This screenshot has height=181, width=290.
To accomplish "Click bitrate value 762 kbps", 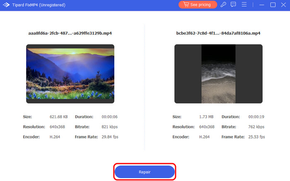I will (256, 127).
